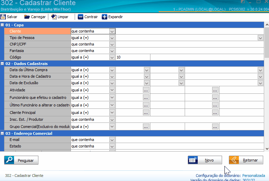The width and height of the screenshot is (269, 181).
Task: Click the Salvar floppy disk icon
Action: point(3,17)
